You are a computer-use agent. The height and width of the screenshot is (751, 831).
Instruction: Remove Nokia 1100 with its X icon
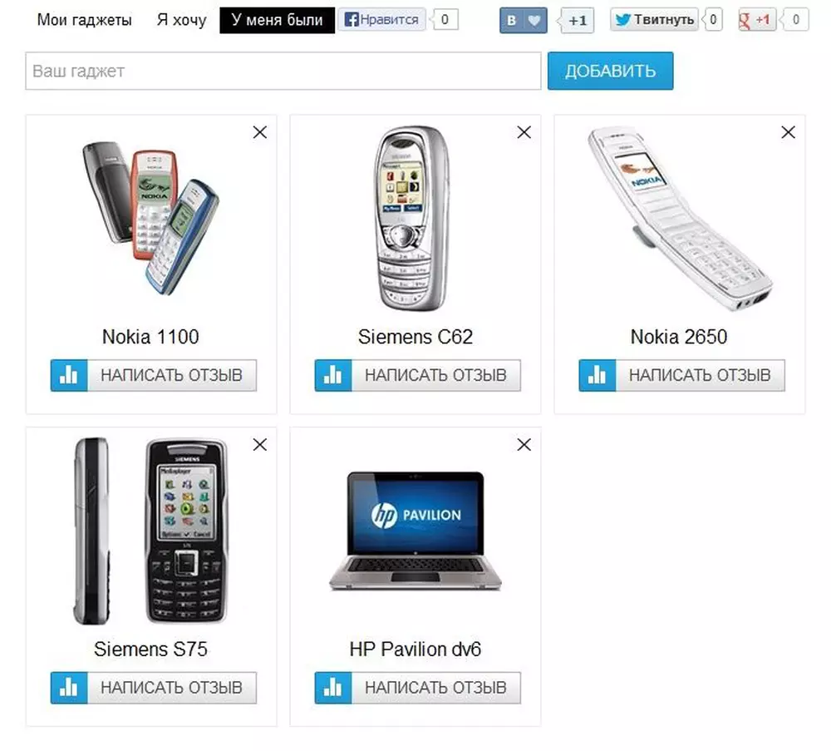point(259,132)
